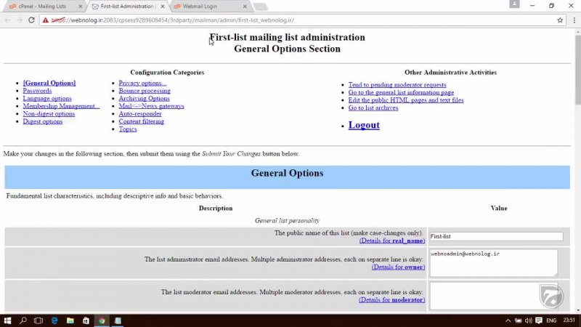
Task: Click the browser back arrow
Action: 7,20
